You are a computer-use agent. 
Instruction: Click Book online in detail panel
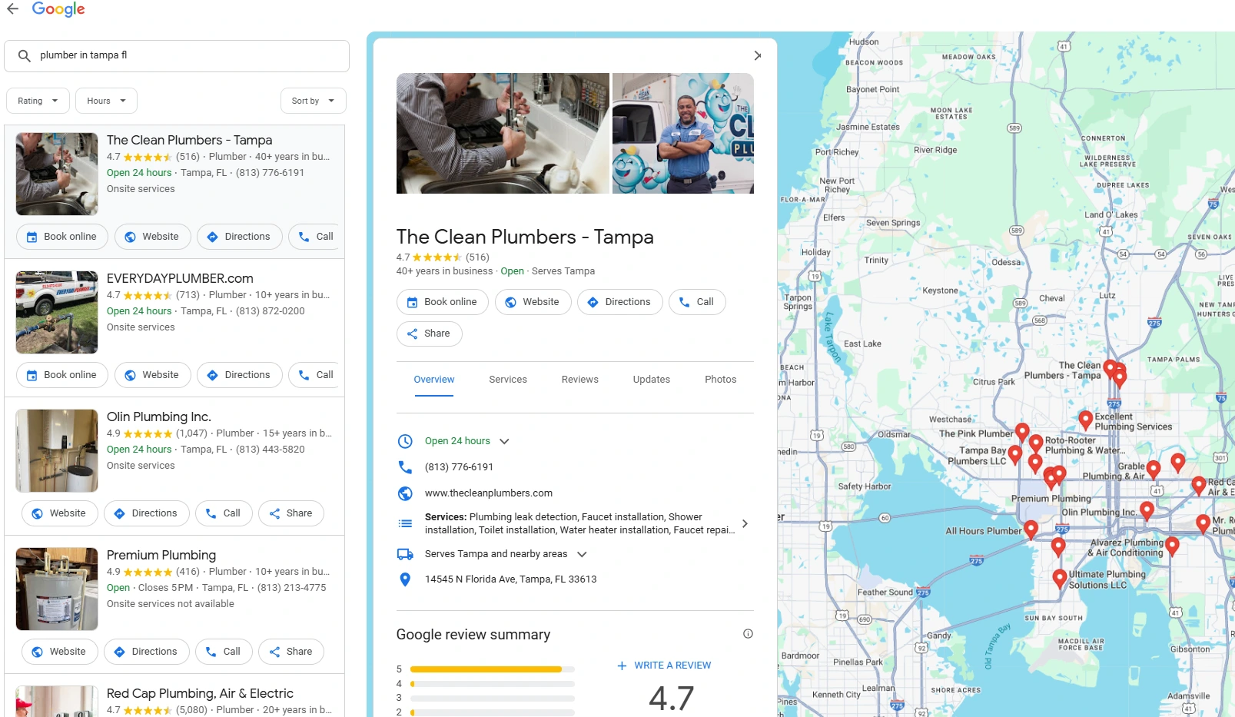tap(442, 302)
